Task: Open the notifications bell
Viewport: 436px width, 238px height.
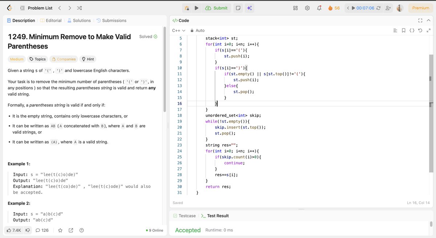Action: [319, 8]
